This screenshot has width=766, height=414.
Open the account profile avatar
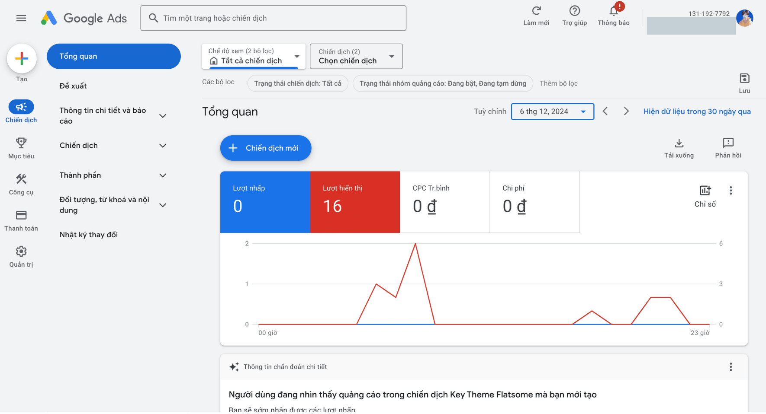click(x=745, y=18)
